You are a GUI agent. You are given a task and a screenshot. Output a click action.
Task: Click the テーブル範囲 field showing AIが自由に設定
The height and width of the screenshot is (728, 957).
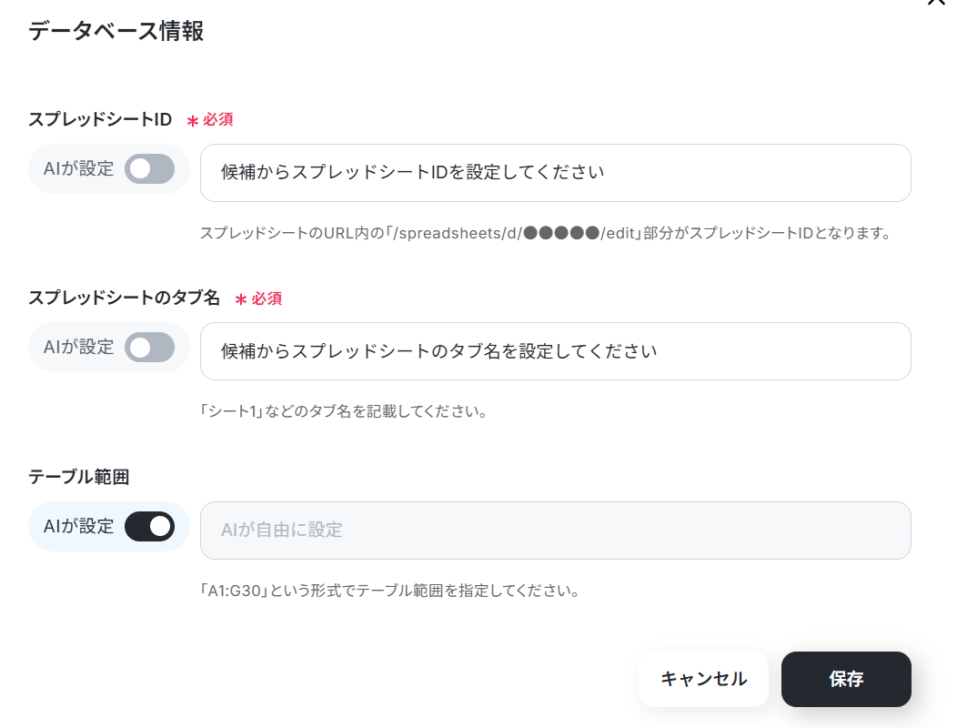click(x=556, y=531)
